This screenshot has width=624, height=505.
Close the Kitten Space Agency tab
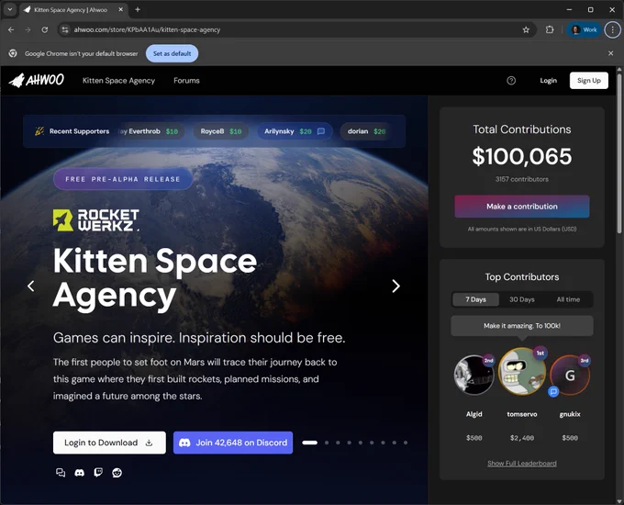[x=120, y=9]
